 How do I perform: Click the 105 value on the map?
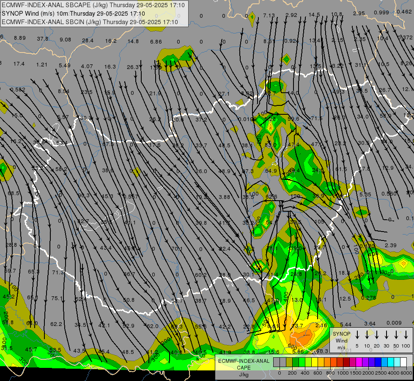coord(319,221)
